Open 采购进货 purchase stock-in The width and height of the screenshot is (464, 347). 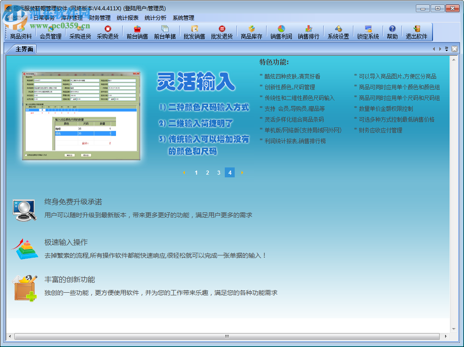click(80, 32)
